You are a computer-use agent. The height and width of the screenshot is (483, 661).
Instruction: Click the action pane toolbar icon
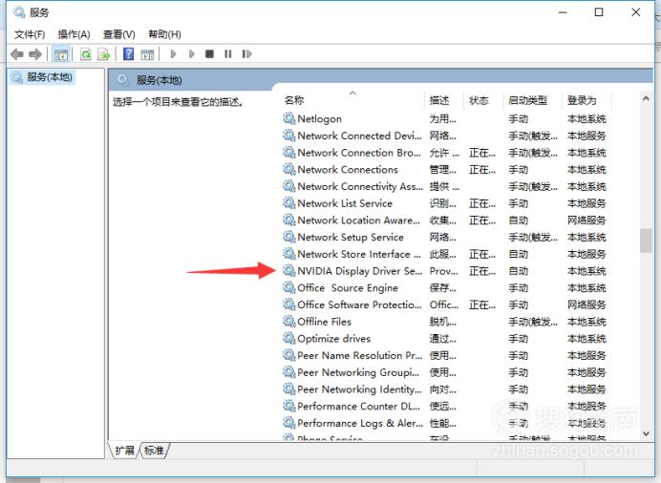pyautogui.click(x=147, y=53)
